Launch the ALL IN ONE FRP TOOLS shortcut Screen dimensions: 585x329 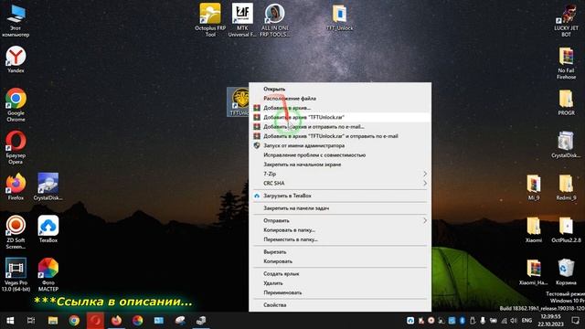click(274, 19)
